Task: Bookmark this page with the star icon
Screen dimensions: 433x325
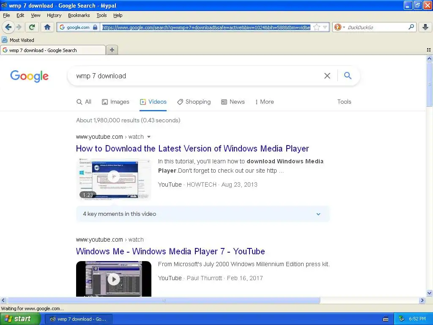Action: click(317, 27)
